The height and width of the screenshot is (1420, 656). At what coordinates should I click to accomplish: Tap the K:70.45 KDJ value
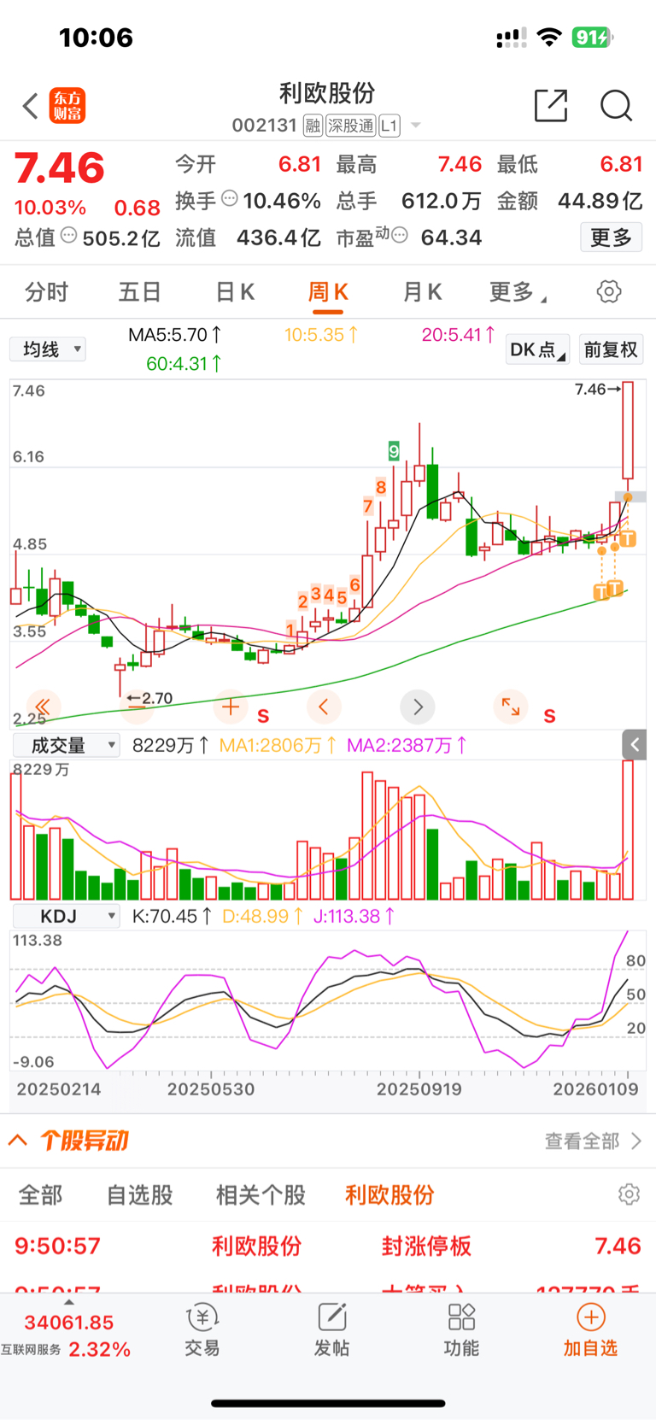[172, 916]
